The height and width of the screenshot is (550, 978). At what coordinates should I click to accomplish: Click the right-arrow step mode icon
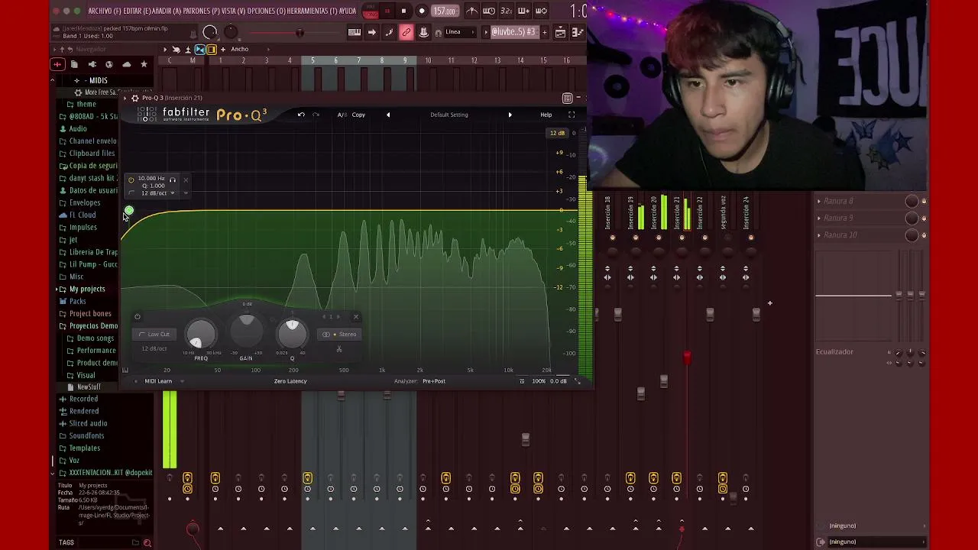pos(372,32)
